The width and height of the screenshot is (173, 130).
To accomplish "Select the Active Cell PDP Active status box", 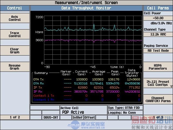I will tap(83, 110).
